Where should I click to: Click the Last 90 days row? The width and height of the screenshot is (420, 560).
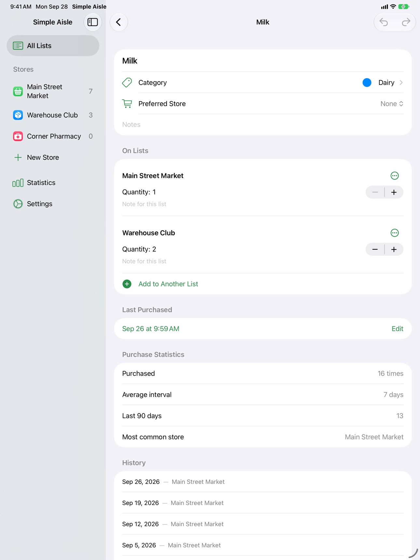point(263,416)
